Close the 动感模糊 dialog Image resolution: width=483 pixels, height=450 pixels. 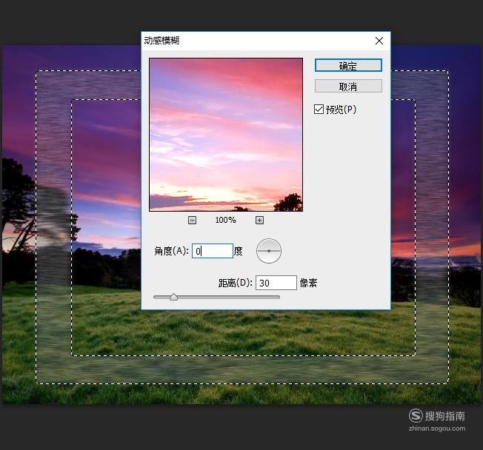[x=379, y=41]
